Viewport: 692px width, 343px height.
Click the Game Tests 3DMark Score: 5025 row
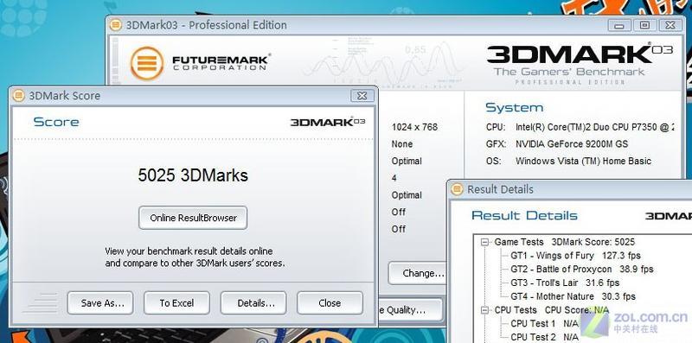pyautogui.click(x=564, y=242)
